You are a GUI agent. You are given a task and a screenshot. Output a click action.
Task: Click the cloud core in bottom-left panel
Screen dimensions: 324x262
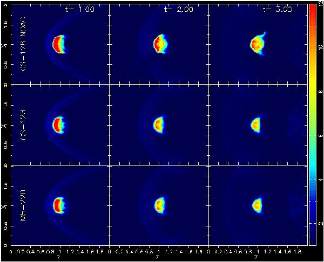pyautogui.click(x=58, y=205)
